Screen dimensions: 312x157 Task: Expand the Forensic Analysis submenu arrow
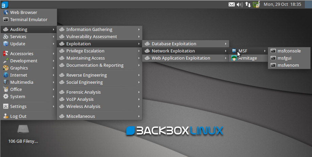click(139, 92)
